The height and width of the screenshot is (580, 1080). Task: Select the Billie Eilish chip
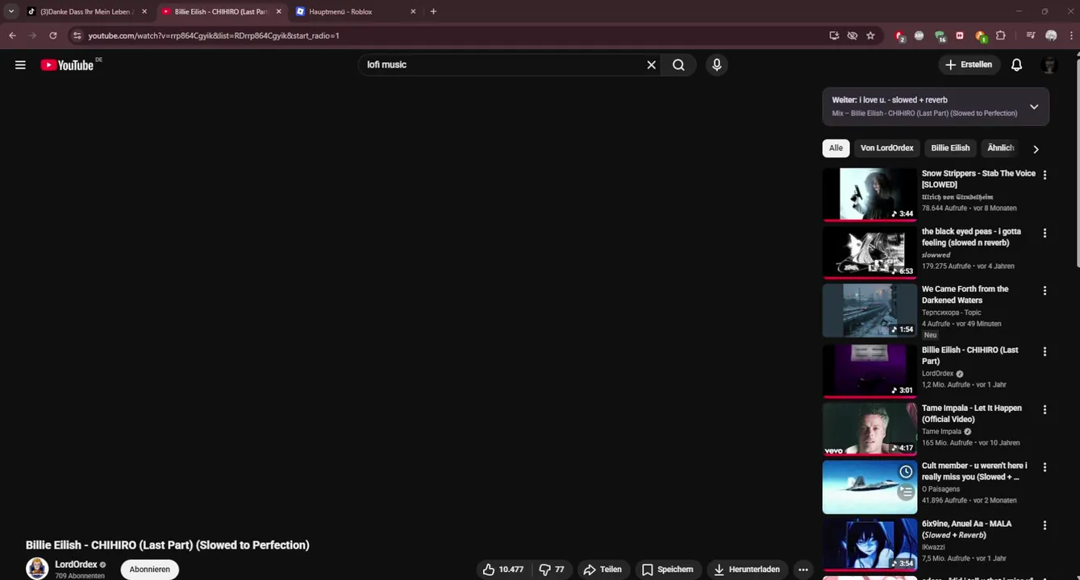[950, 148]
